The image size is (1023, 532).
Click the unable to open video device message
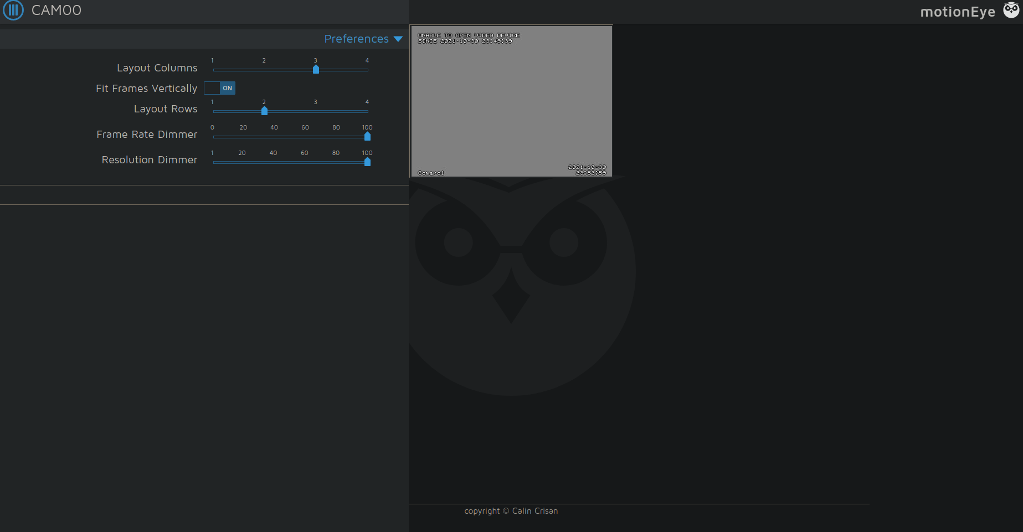(x=469, y=38)
